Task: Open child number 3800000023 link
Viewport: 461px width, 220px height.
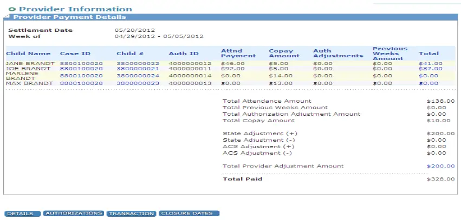Action: (x=138, y=83)
